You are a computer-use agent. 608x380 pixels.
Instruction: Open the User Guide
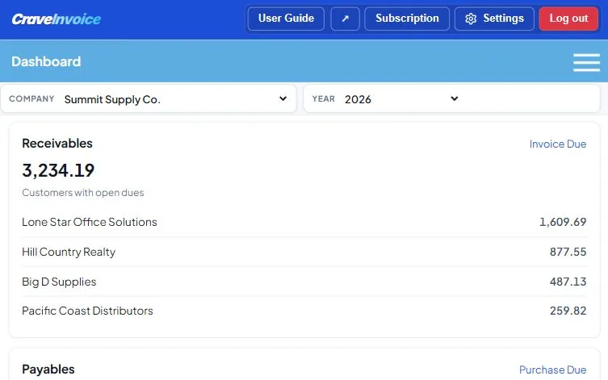[x=286, y=19]
